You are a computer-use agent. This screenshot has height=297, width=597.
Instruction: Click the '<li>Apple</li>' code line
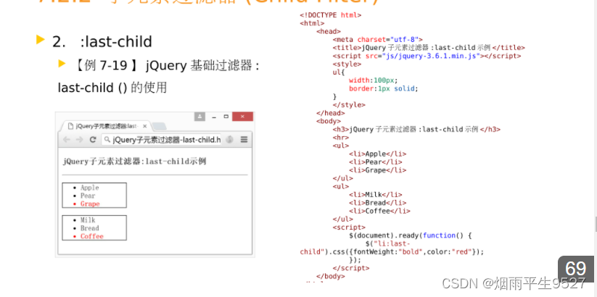[378, 154]
